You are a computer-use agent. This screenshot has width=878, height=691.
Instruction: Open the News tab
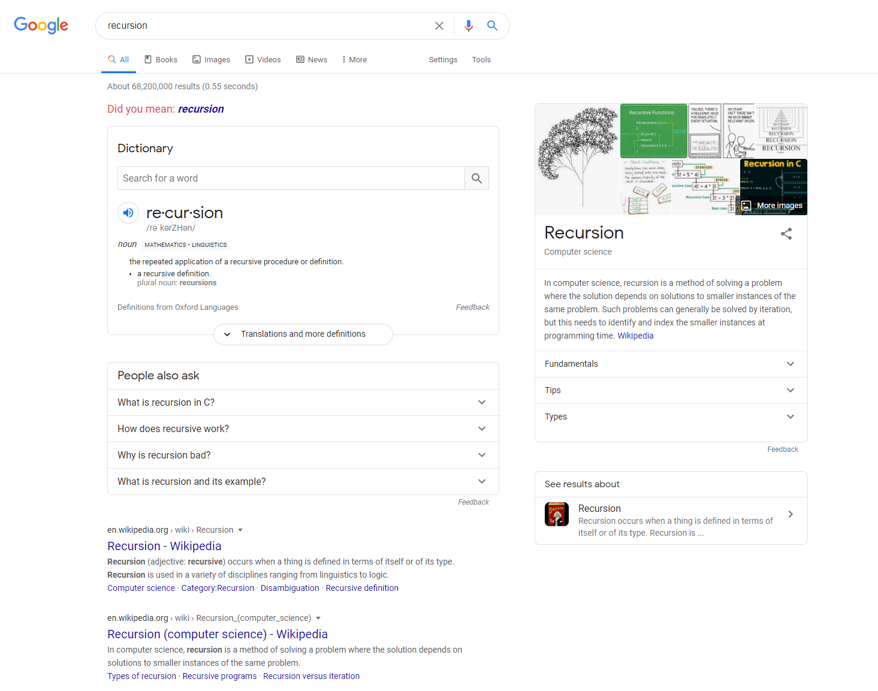311,59
